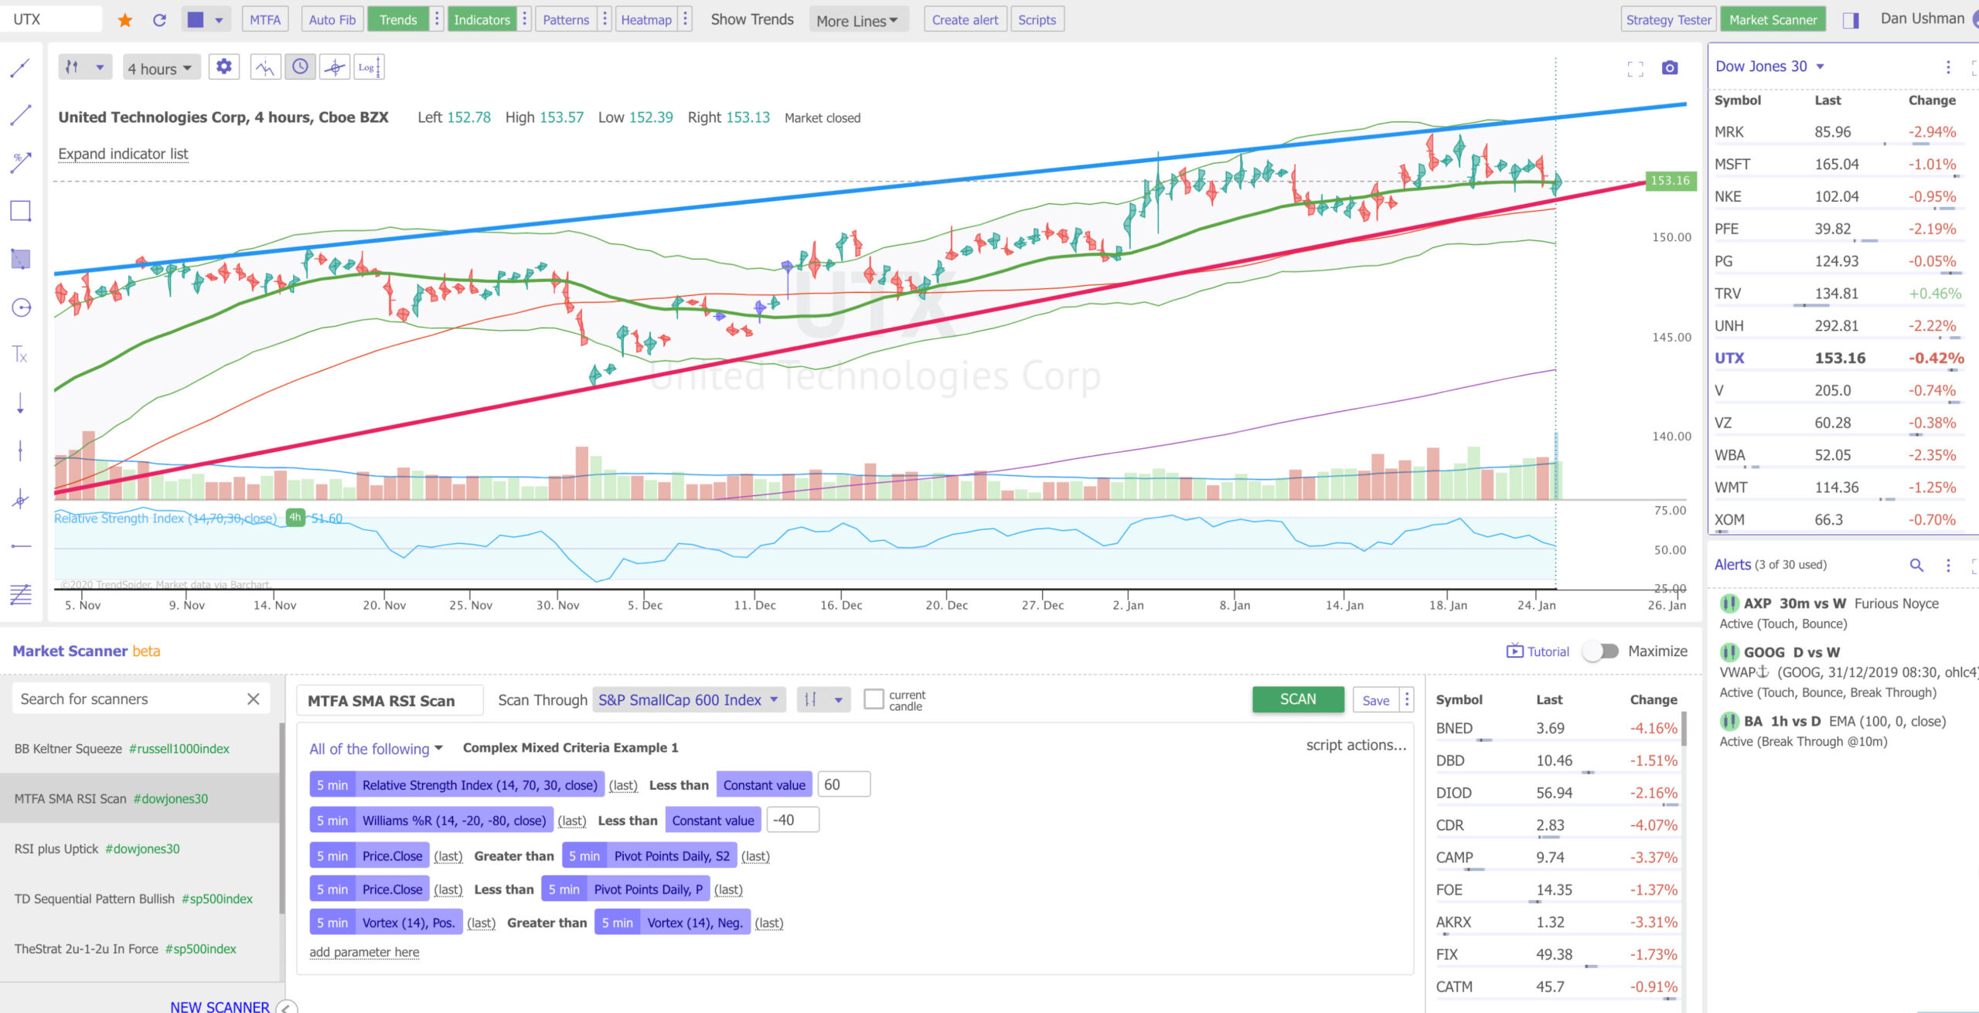Viewport: 1979px width, 1013px height.
Task: Open the Dow Jones 30 watchlist dropdown
Action: pyautogui.click(x=1770, y=66)
